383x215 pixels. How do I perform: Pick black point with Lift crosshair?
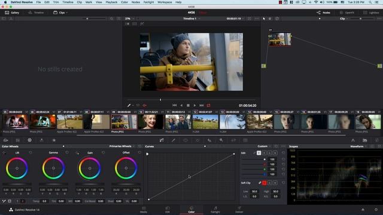[x=4, y=153]
